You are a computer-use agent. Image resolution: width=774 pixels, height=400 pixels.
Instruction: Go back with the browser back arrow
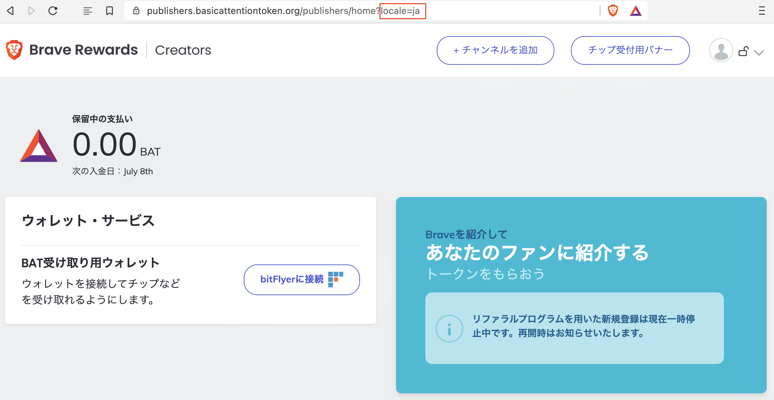coord(10,11)
